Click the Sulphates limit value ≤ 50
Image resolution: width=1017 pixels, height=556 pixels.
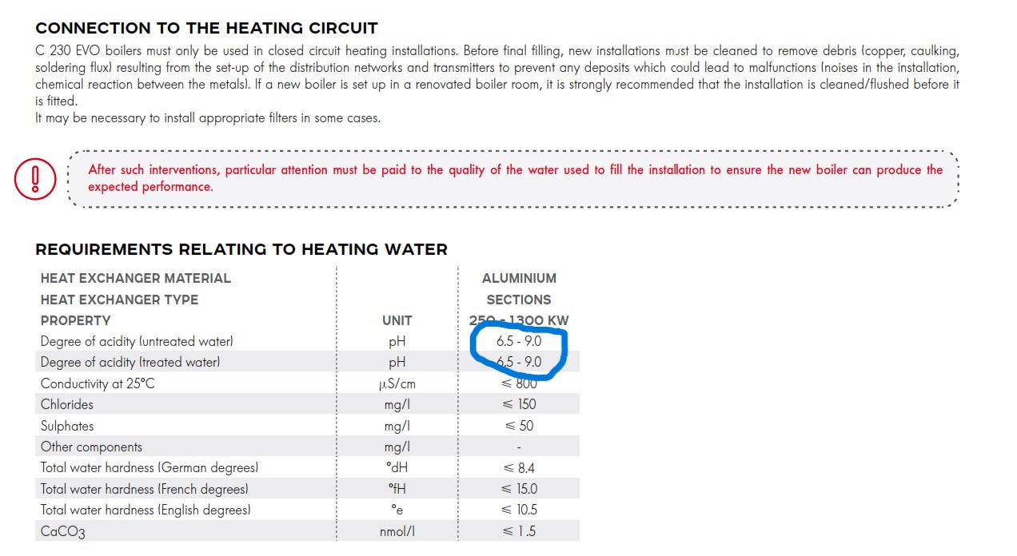pyautogui.click(x=519, y=426)
